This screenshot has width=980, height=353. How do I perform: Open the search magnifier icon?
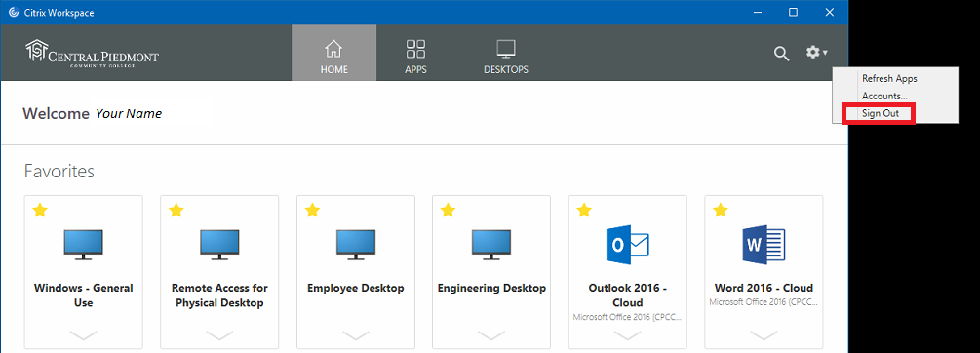pyautogui.click(x=781, y=54)
